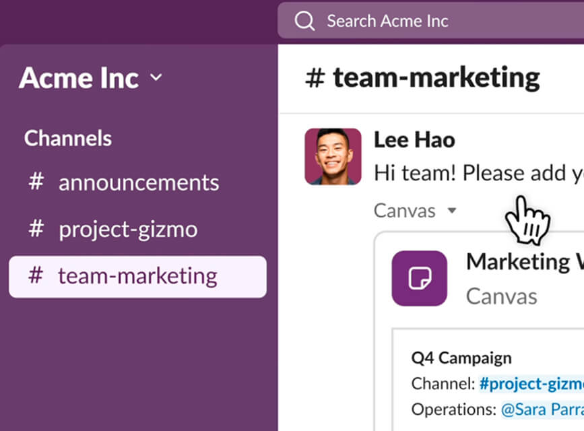Screen dimensions: 584x431
Task: Click the Q4 Campaign heading text
Action: (461, 358)
